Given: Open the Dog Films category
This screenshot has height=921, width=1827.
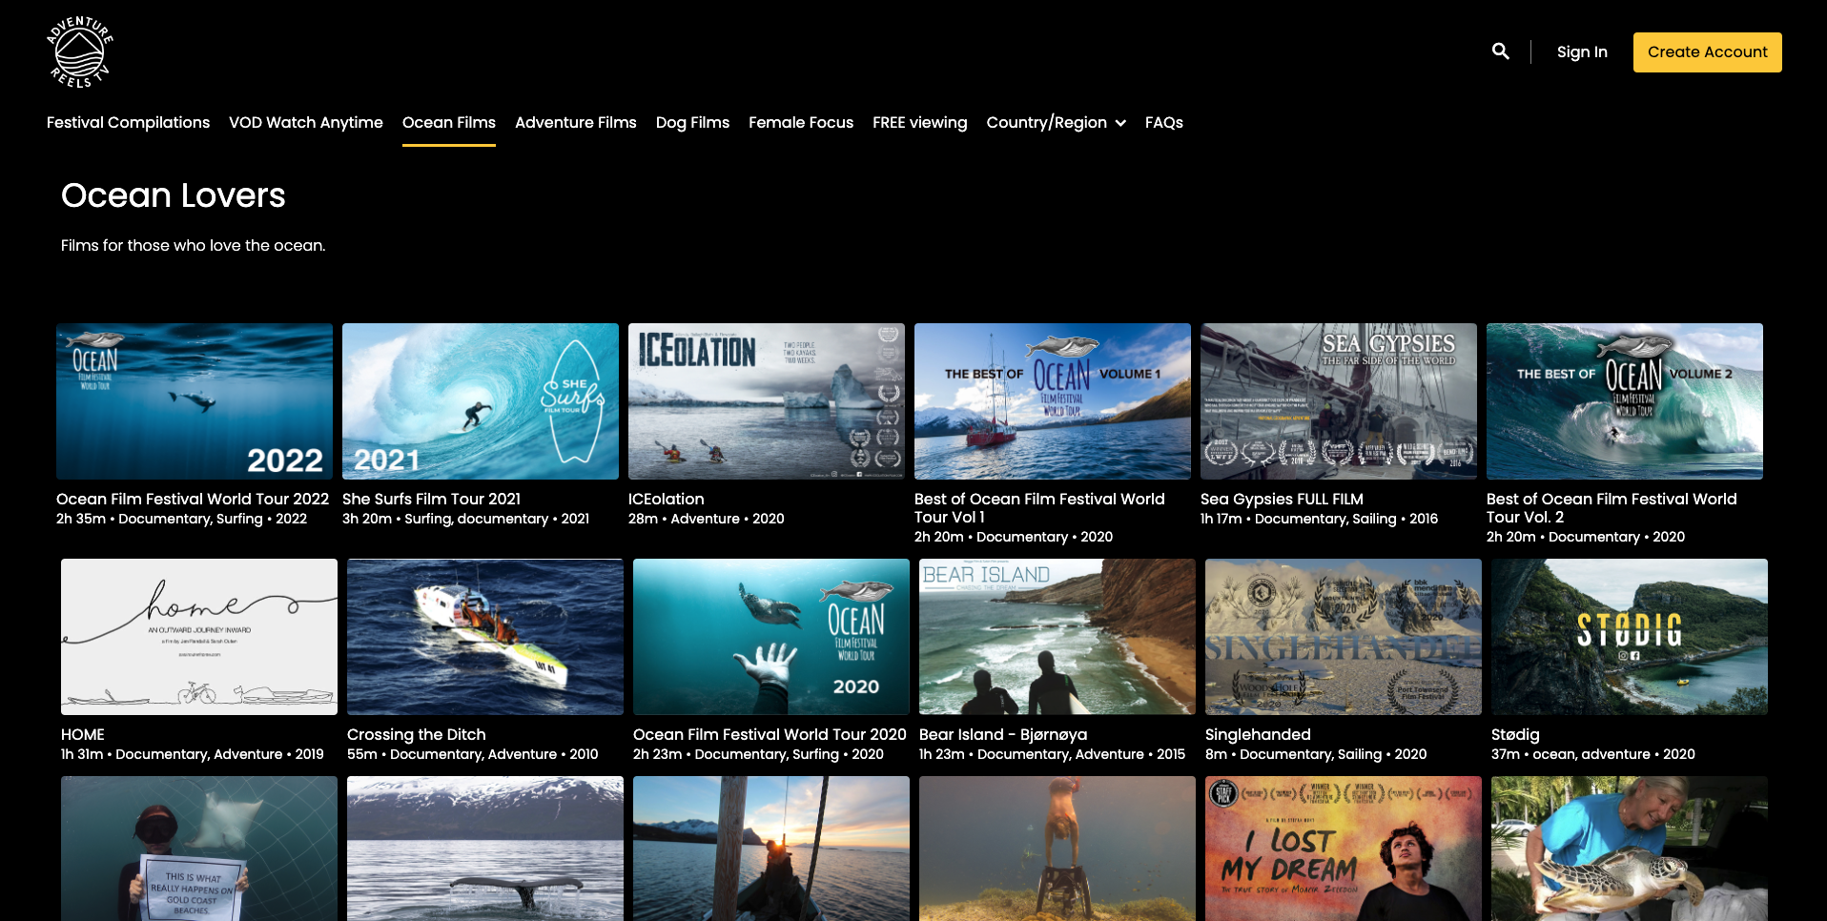Looking at the screenshot, I should pos(692,122).
